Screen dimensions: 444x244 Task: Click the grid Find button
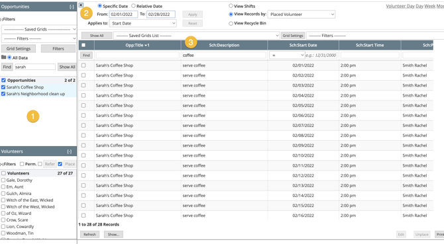tap(86, 56)
